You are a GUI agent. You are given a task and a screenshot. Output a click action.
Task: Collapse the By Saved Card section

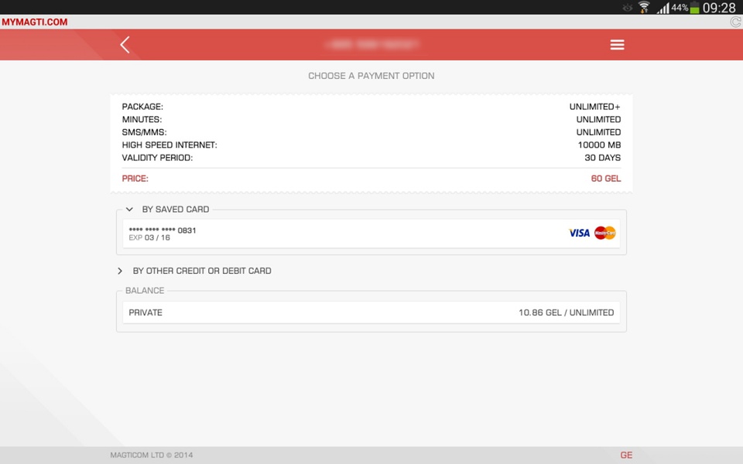129,210
